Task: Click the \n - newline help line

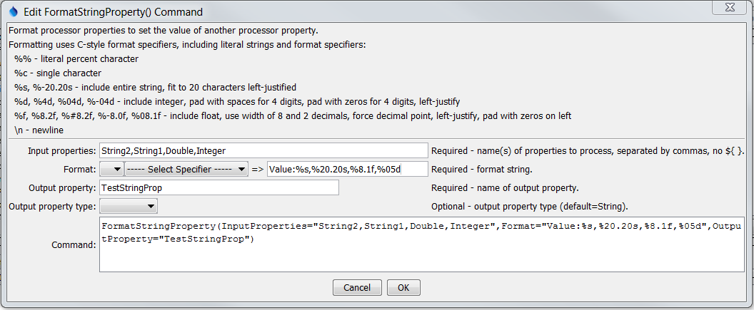Action: [39, 130]
